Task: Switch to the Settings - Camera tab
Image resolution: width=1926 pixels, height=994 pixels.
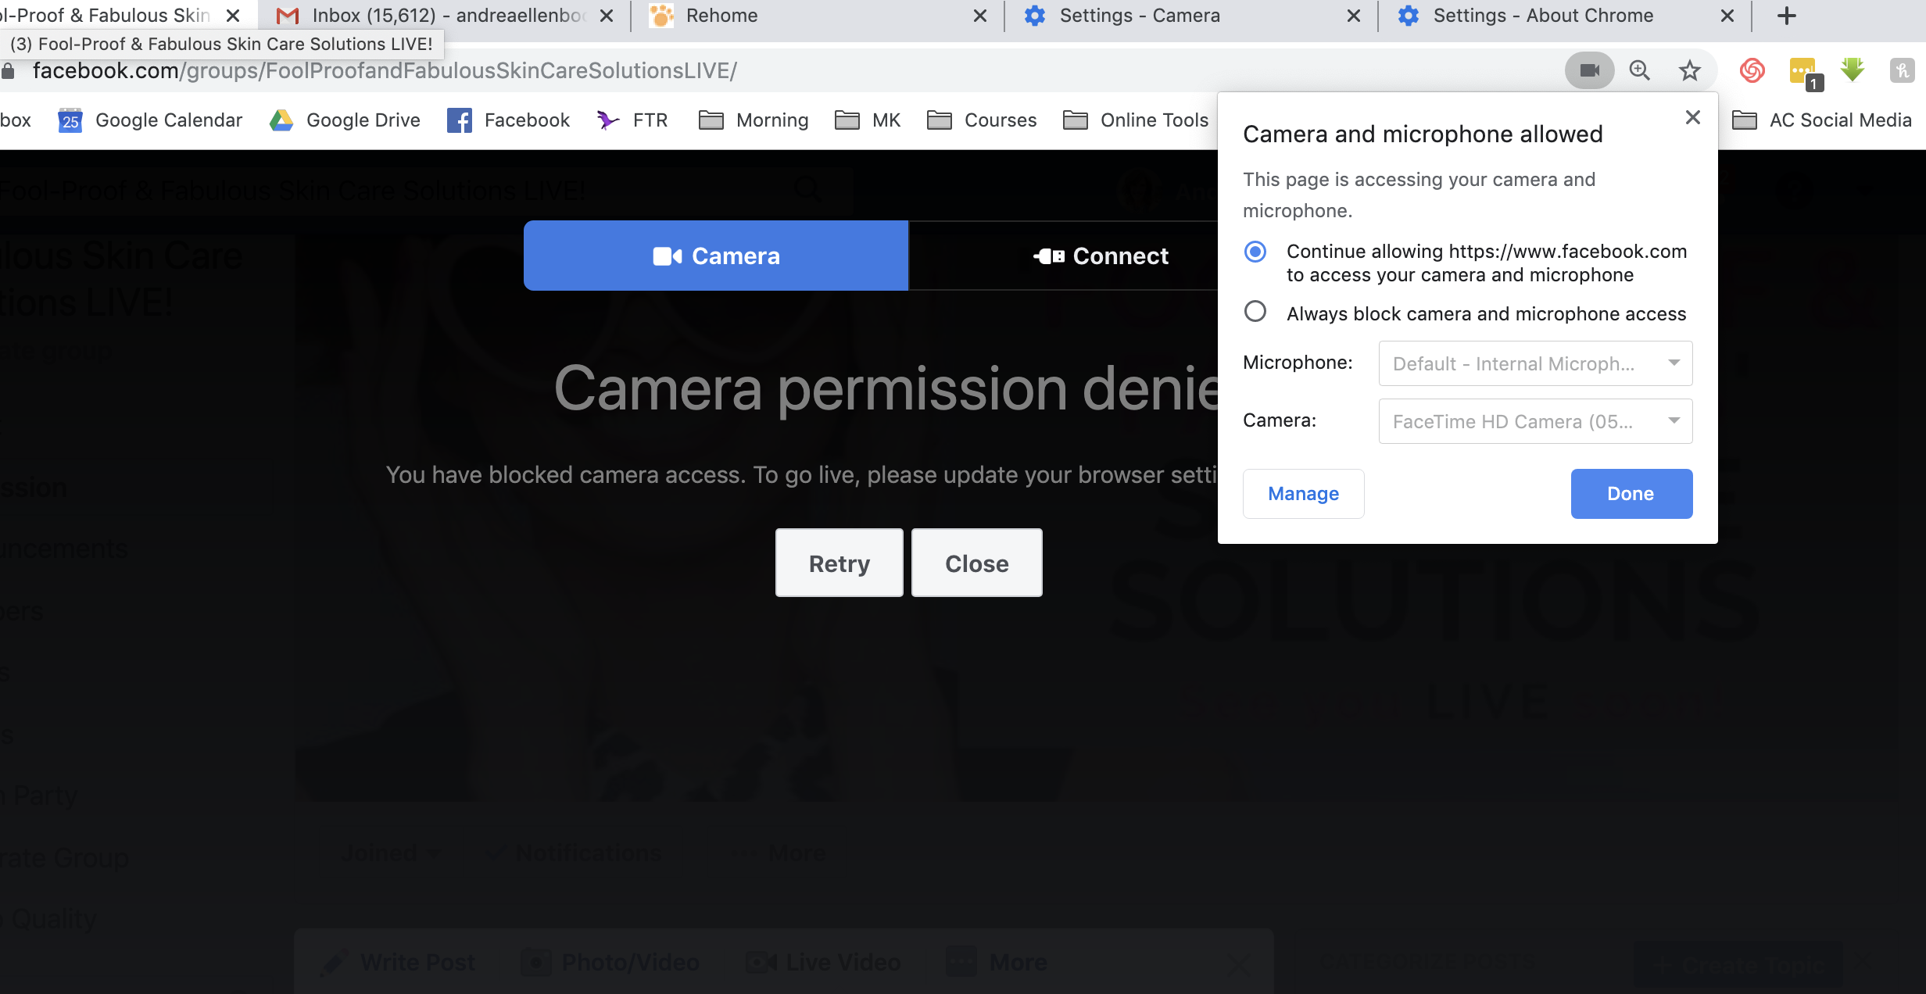Action: click(1139, 16)
